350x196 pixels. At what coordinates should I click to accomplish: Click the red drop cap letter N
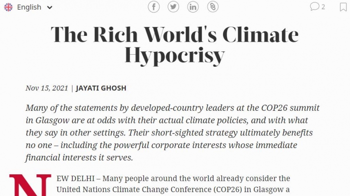click(30, 185)
